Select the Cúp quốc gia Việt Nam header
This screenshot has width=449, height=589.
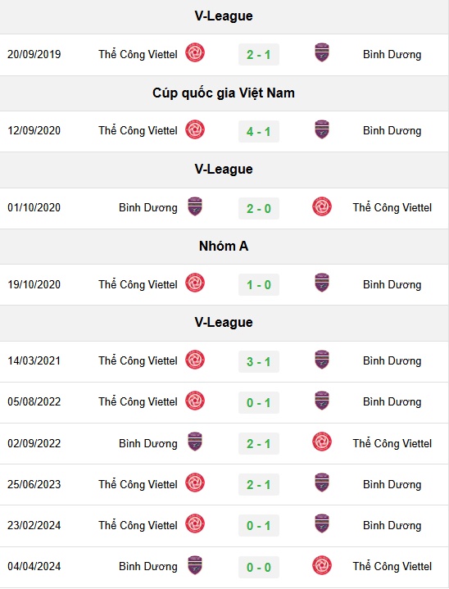[224, 93]
